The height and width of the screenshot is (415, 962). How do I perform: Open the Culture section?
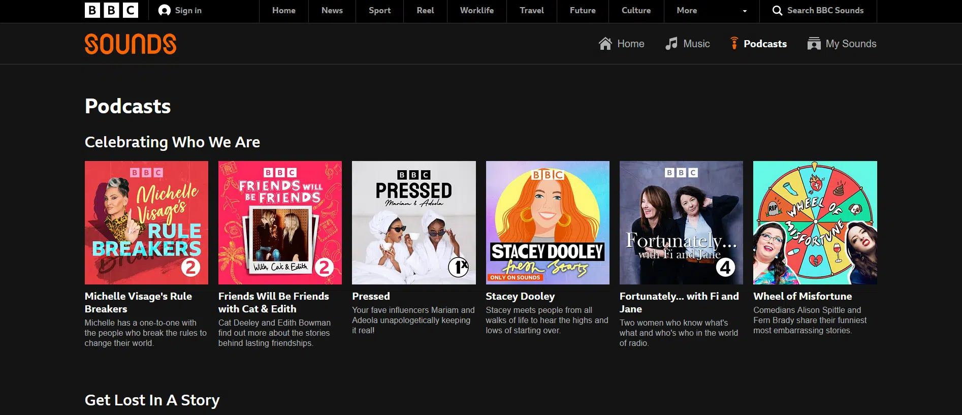(636, 10)
